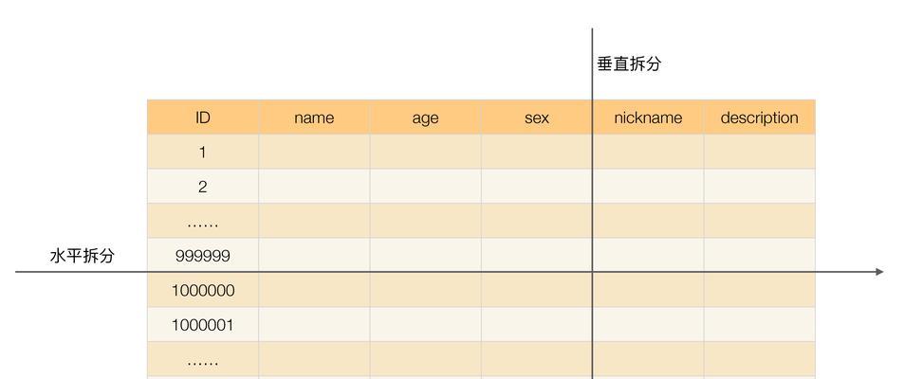Select the sex column header
This screenshot has width=905, height=379.
(536, 117)
